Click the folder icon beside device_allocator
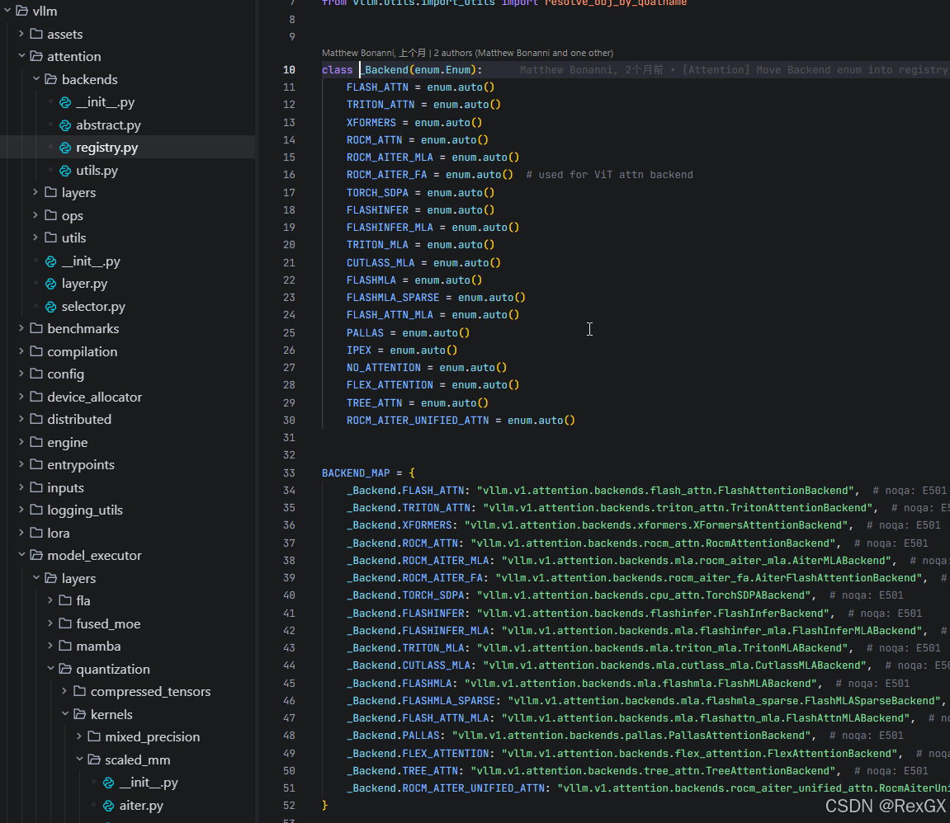 coord(36,397)
